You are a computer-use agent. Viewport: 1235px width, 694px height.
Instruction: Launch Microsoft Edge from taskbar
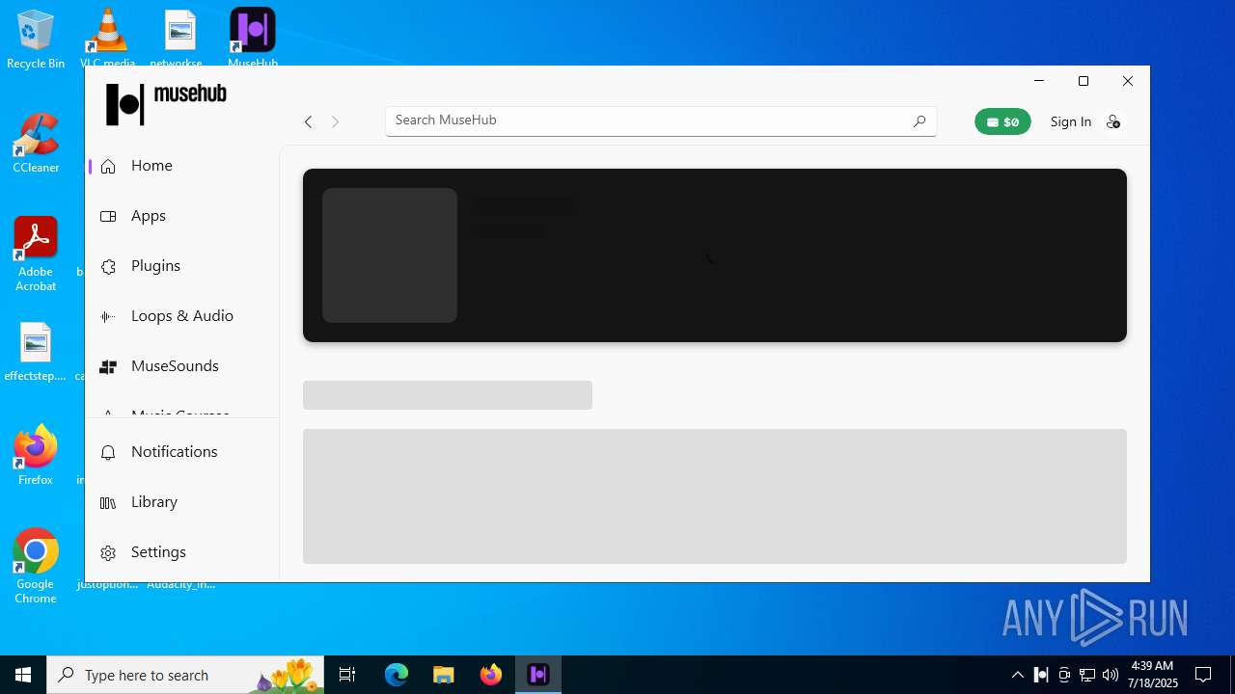click(x=397, y=675)
